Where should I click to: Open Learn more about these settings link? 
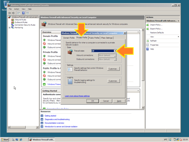click(77, 96)
